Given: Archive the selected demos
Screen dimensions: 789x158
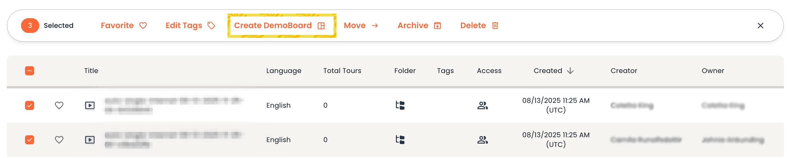Looking at the screenshot, I should [x=419, y=25].
